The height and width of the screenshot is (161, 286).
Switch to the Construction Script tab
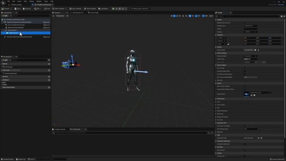coord(77,13)
